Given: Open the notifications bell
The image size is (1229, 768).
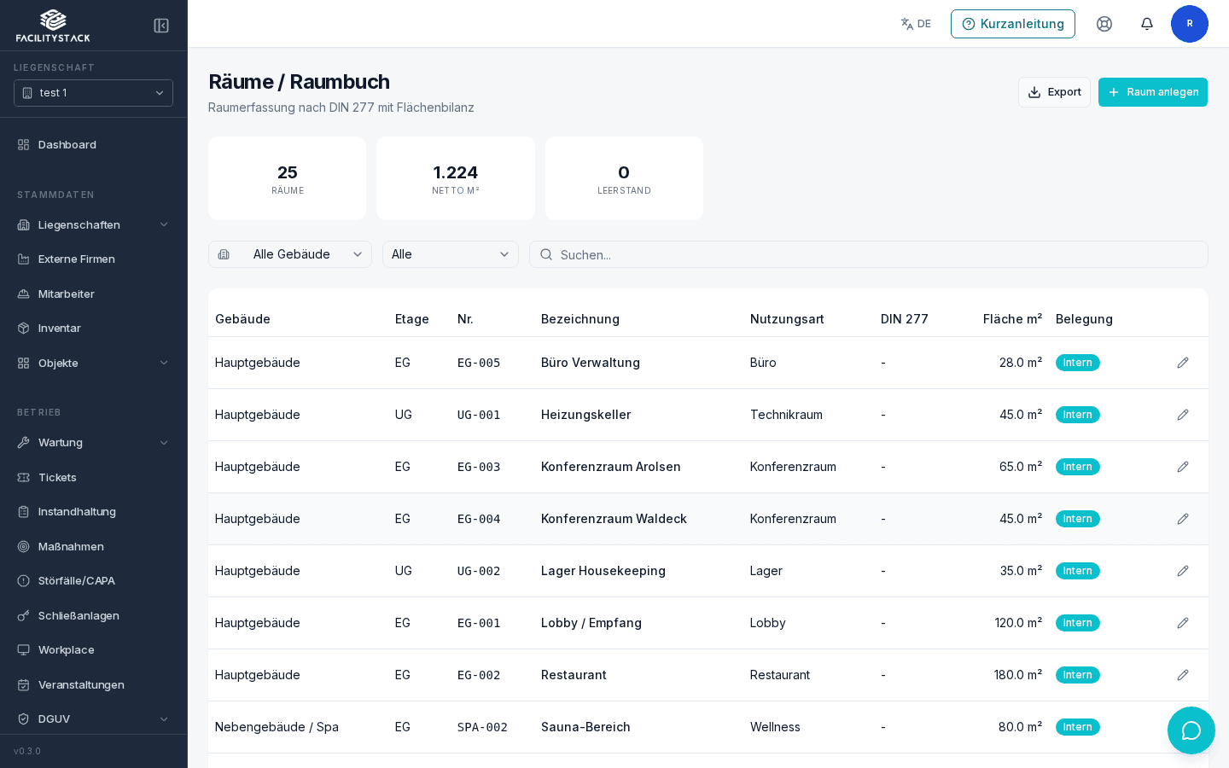Looking at the screenshot, I should point(1147,24).
